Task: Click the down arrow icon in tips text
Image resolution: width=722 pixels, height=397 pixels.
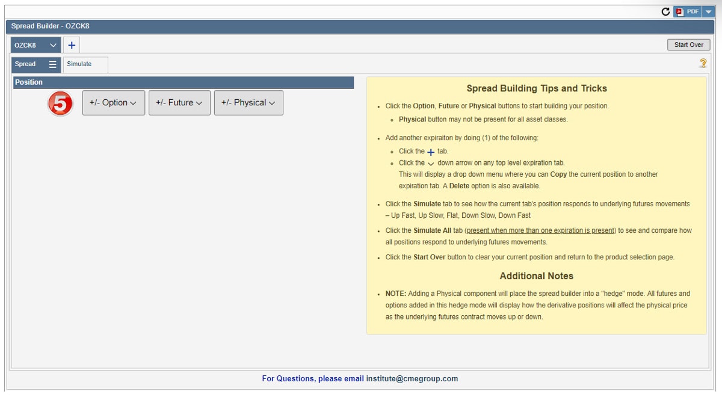Action: 431,163
